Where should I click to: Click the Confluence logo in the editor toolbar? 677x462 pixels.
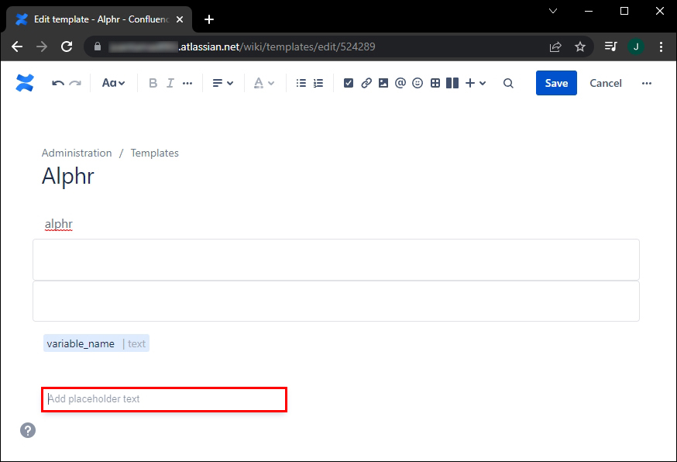pyautogui.click(x=25, y=83)
